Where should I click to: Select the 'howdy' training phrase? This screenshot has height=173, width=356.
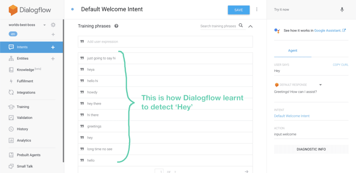pyautogui.click(x=165, y=92)
